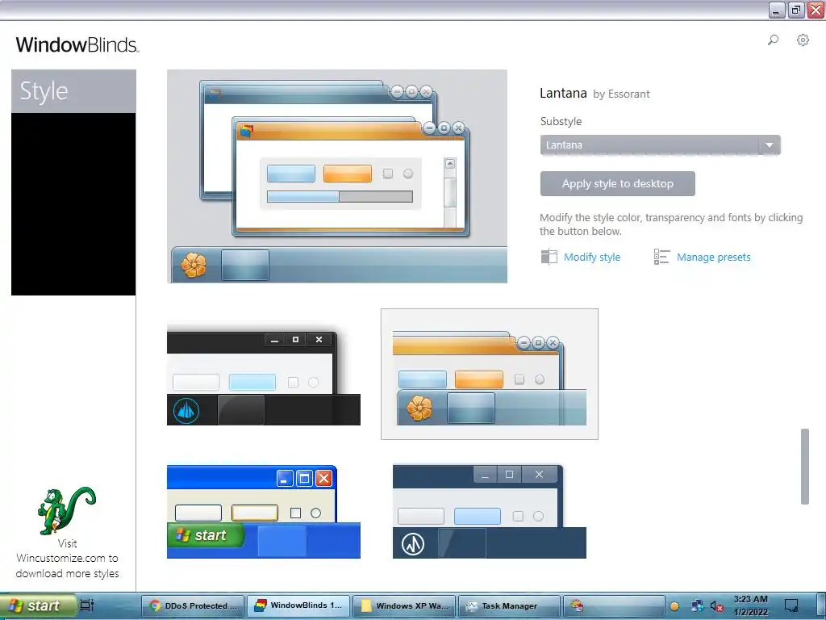Pick the navy flat style thumbnail
826x620 pixels.
pyautogui.click(x=490, y=511)
